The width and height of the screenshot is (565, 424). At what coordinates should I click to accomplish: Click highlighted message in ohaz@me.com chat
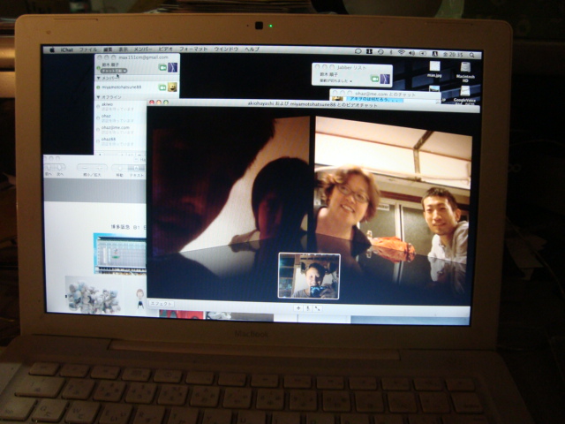[374, 99]
